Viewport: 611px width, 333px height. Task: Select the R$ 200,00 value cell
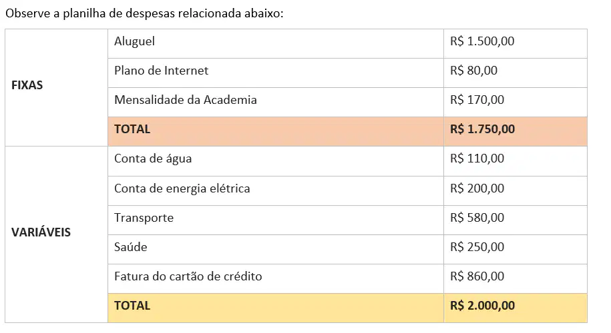click(x=516, y=190)
